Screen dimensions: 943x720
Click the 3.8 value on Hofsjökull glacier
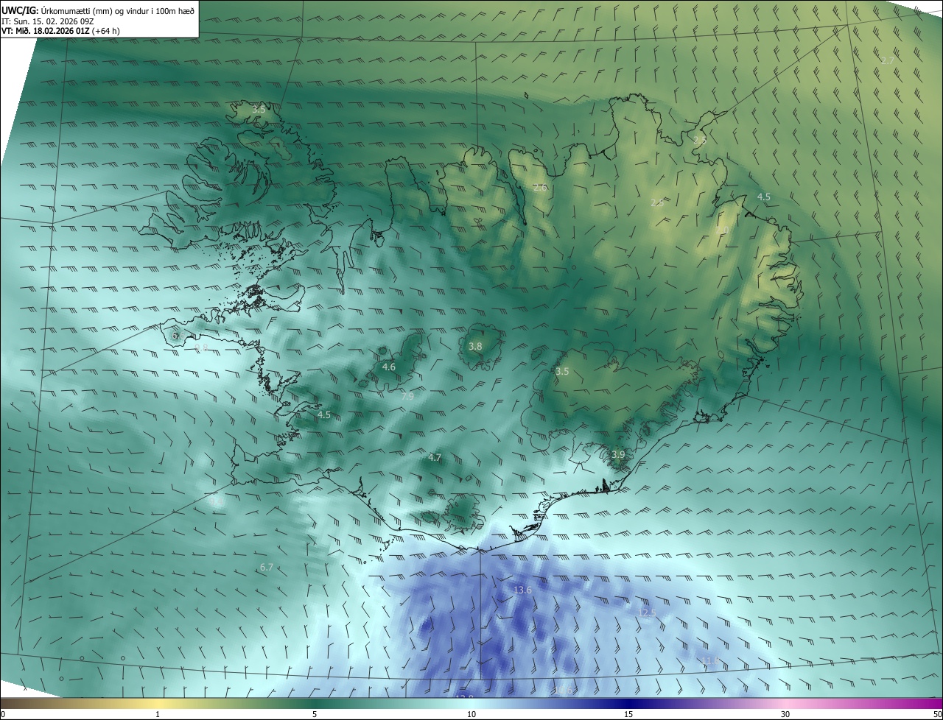click(x=476, y=346)
